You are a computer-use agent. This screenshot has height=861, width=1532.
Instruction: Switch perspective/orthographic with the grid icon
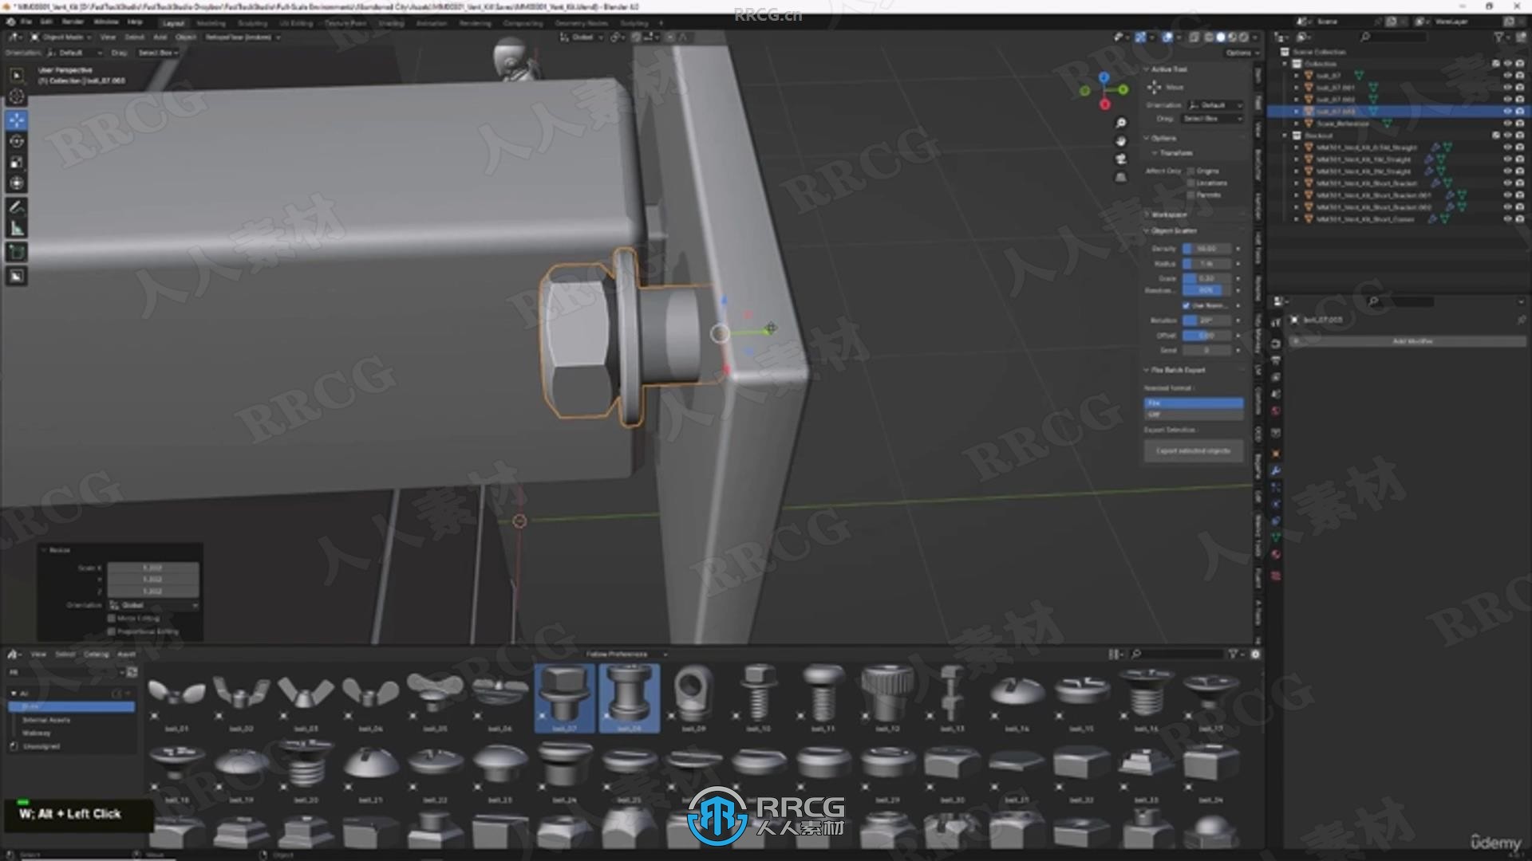(x=1121, y=178)
